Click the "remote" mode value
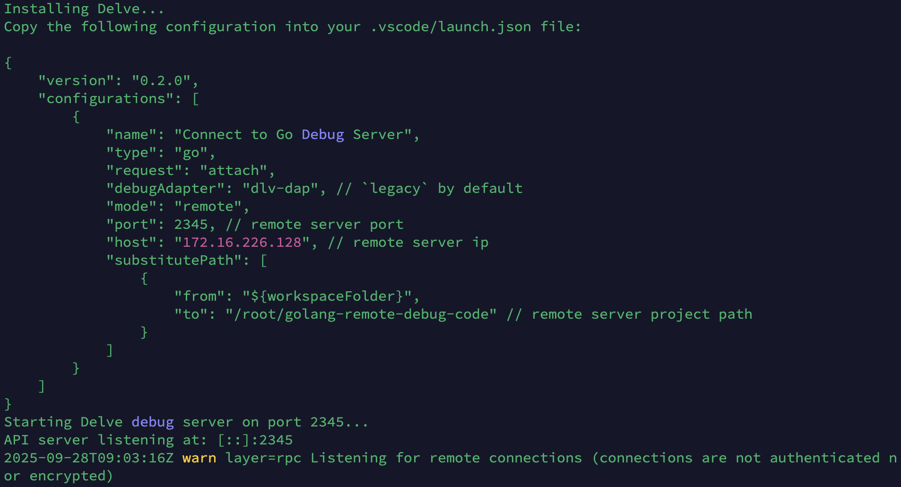The height and width of the screenshot is (487, 901). (208, 207)
